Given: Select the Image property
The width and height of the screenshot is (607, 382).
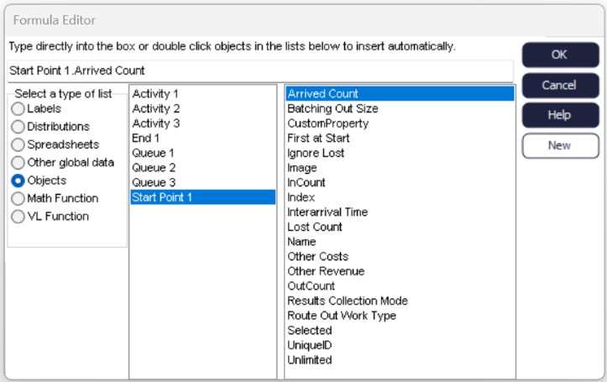Looking at the screenshot, I should (400, 168).
